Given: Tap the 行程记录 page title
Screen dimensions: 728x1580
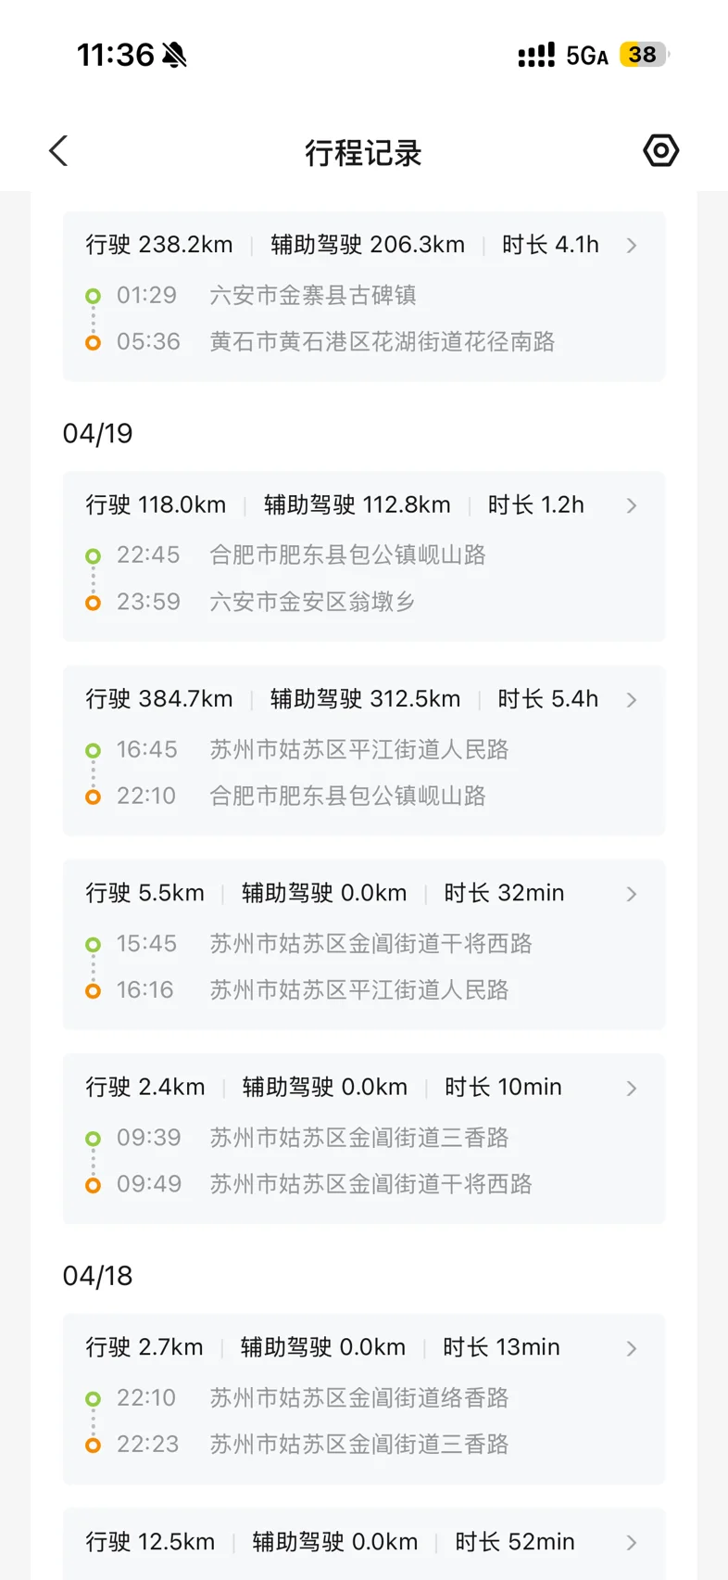Looking at the screenshot, I should pos(363,153).
